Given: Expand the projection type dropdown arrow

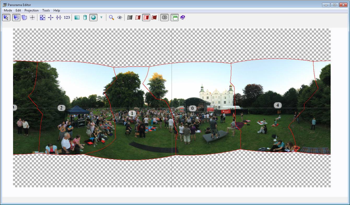Looking at the screenshot, I should click(x=101, y=17).
